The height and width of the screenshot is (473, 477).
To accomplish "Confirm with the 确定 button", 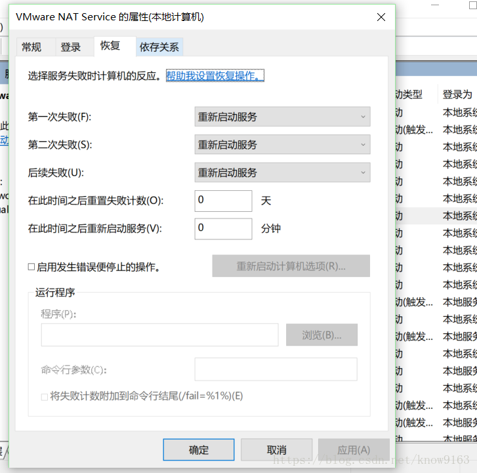I will tap(199, 449).
